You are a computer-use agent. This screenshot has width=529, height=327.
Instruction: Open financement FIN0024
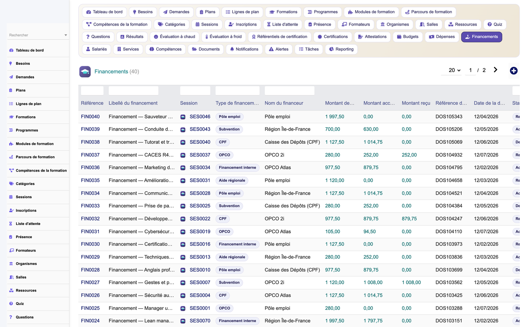(x=90, y=321)
